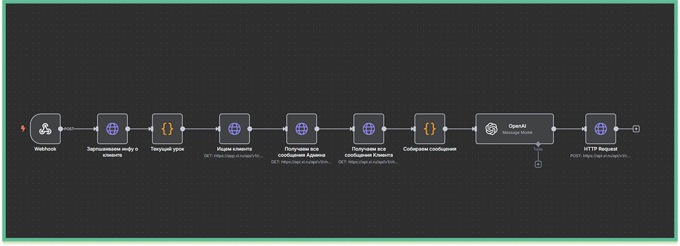Click the GET URL subtitle under 'Ищем клиента'
Viewport: 680px width, 246px height.
pos(234,155)
